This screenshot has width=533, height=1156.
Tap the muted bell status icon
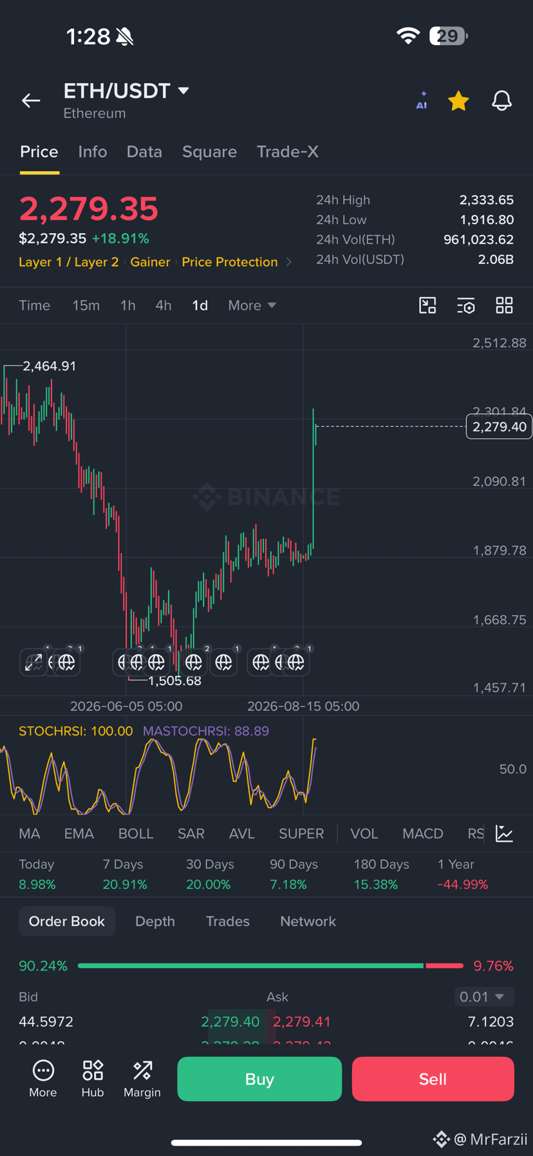(125, 37)
